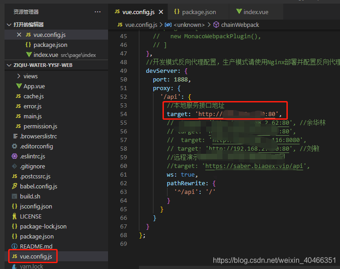Open the build.sh script file
This screenshot has width=340, height=269.
pyautogui.click(x=56, y=196)
